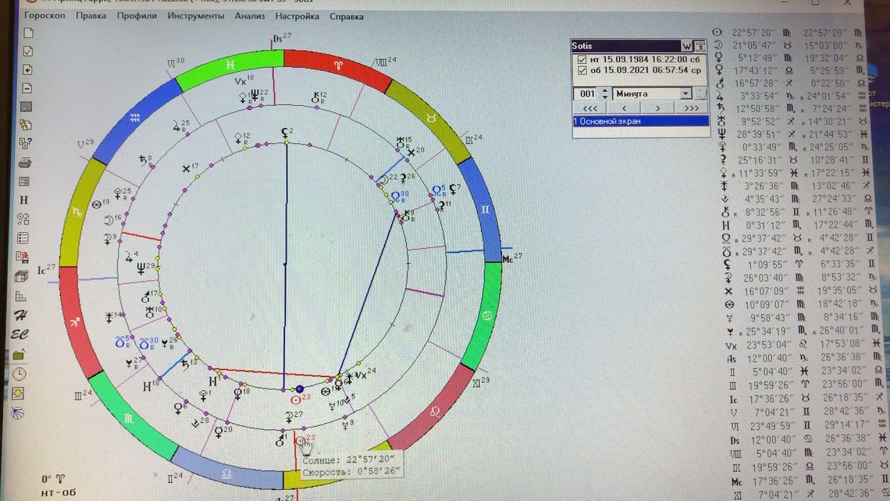Click the <<< fast backward button
Viewport: 890px width, 501px height.
coord(590,109)
